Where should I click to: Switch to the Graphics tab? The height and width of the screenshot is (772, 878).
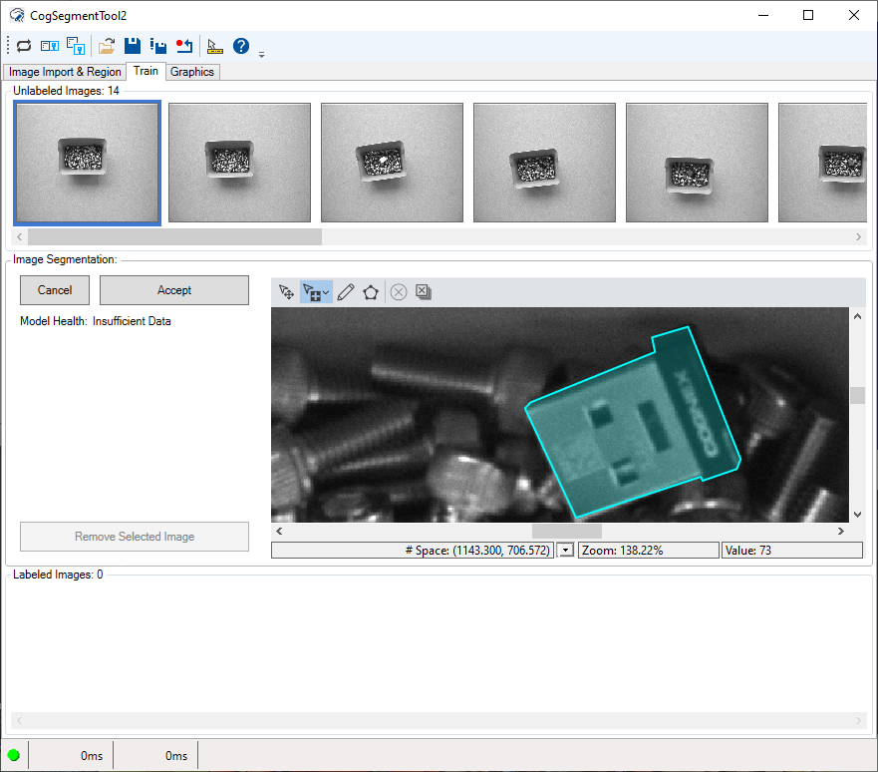coord(191,71)
